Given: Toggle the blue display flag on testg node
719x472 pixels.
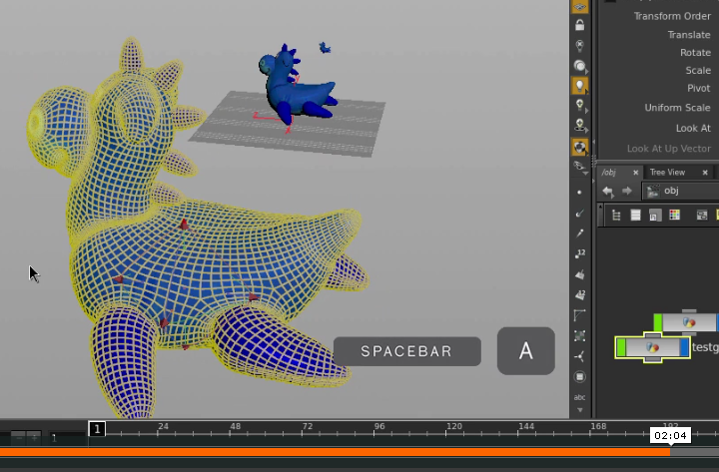Looking at the screenshot, I should point(684,347).
